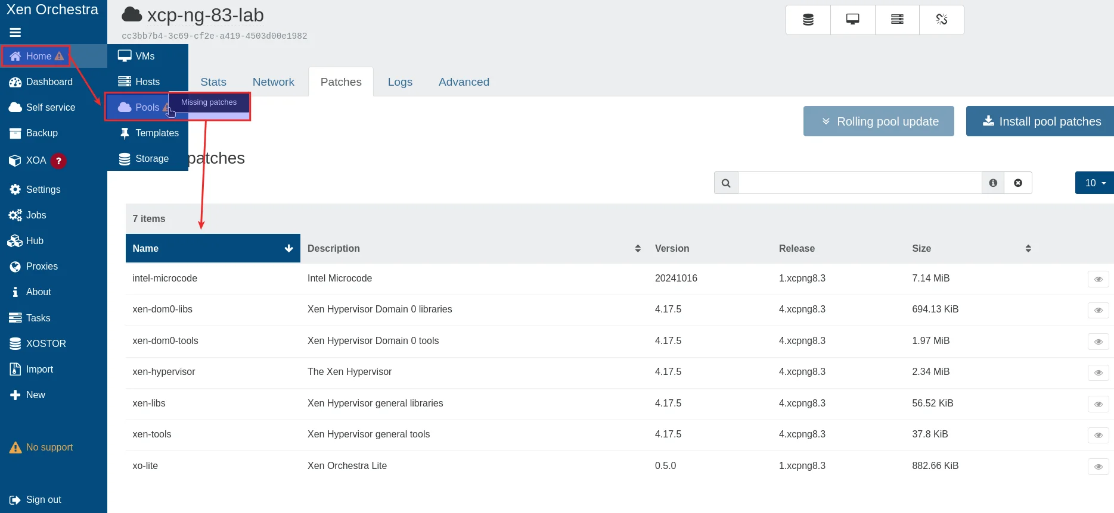1114x513 pixels.
Task: View details of xo-lite patch
Action: point(1098,467)
